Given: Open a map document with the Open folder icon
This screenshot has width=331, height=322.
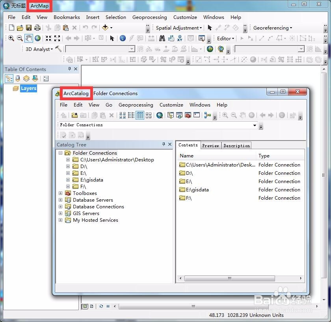Looking at the screenshot, I should coord(20,28).
